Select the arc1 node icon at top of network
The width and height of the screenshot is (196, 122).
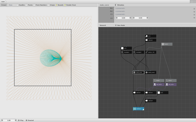(147, 36)
